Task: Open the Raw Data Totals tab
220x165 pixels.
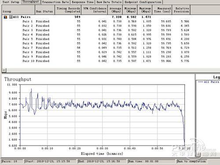Action: click(109, 2)
